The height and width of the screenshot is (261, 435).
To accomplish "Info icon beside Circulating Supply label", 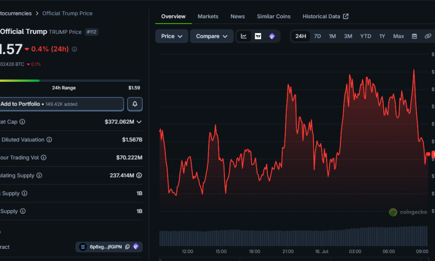I will point(39,175).
